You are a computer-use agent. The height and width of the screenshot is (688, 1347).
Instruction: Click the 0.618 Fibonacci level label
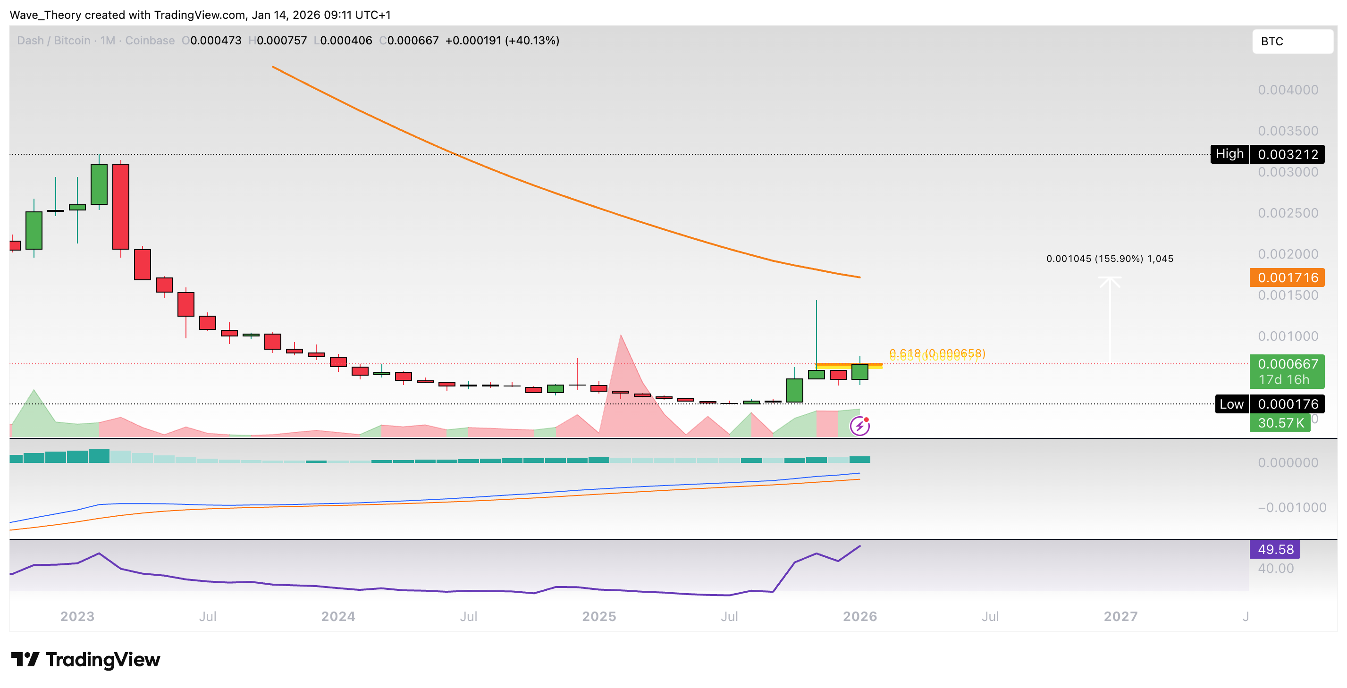click(936, 353)
